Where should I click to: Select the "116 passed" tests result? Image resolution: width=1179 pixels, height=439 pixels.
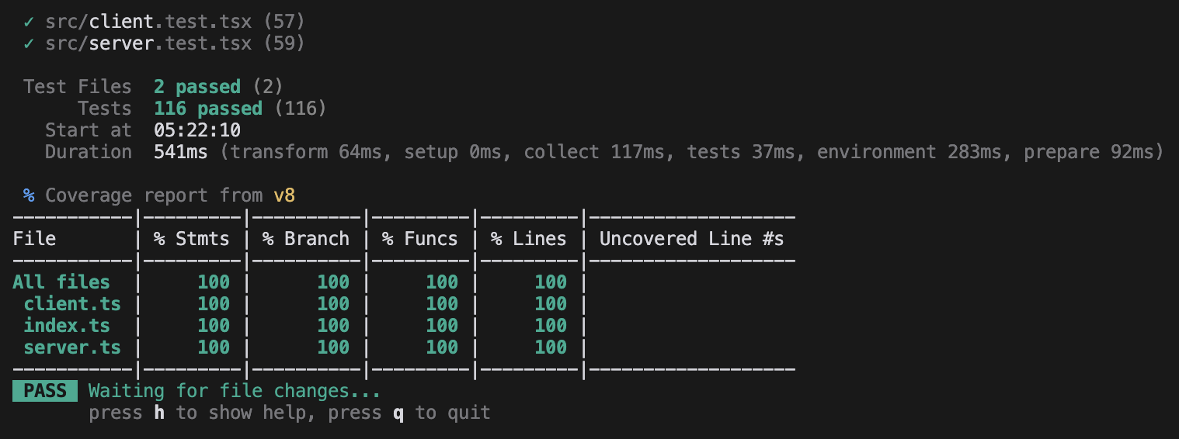click(208, 109)
